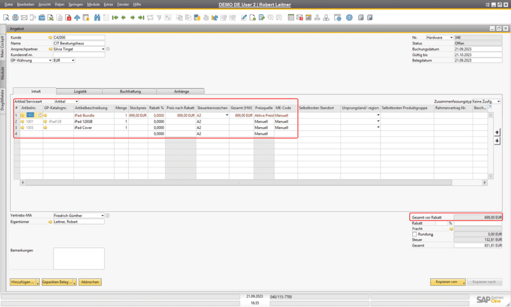Go to the previous record with green arrow
Image resolution: width=511 pixels, height=307 pixels.
[x=124, y=17]
